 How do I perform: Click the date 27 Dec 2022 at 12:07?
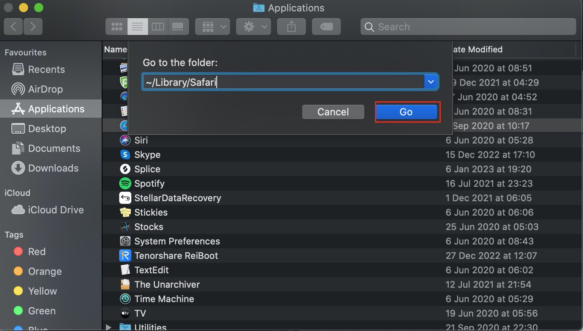coord(491,255)
